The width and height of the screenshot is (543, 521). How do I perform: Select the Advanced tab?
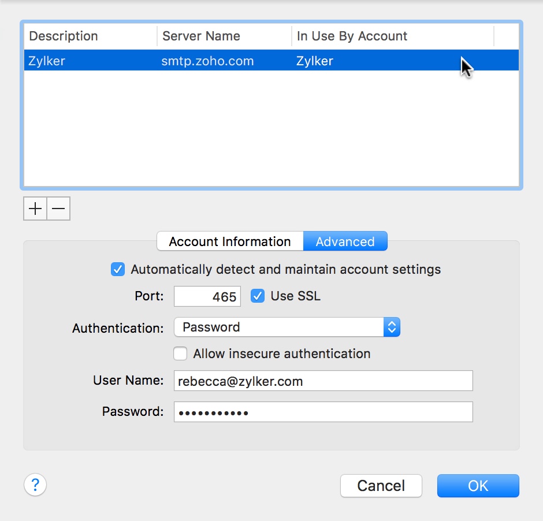tap(345, 241)
